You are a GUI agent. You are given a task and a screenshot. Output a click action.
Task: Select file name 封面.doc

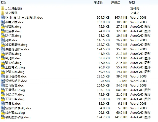point(12,40)
